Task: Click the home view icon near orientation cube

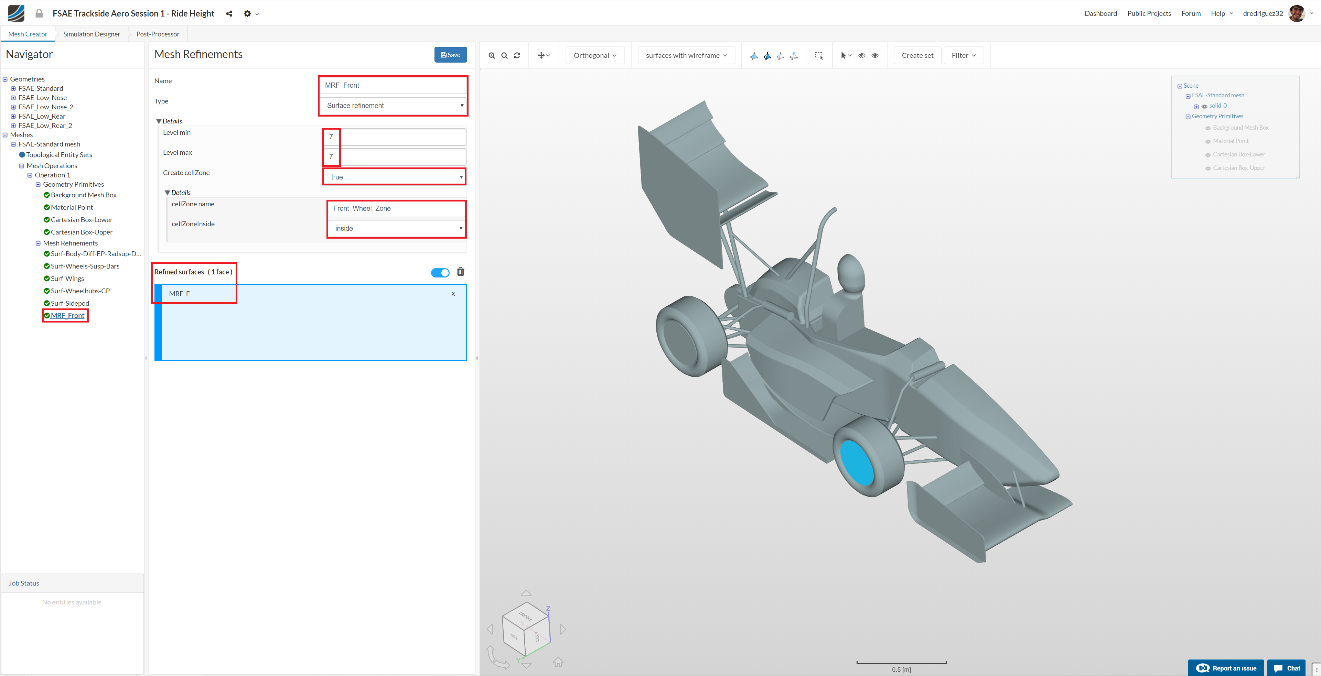Action: 558,662
